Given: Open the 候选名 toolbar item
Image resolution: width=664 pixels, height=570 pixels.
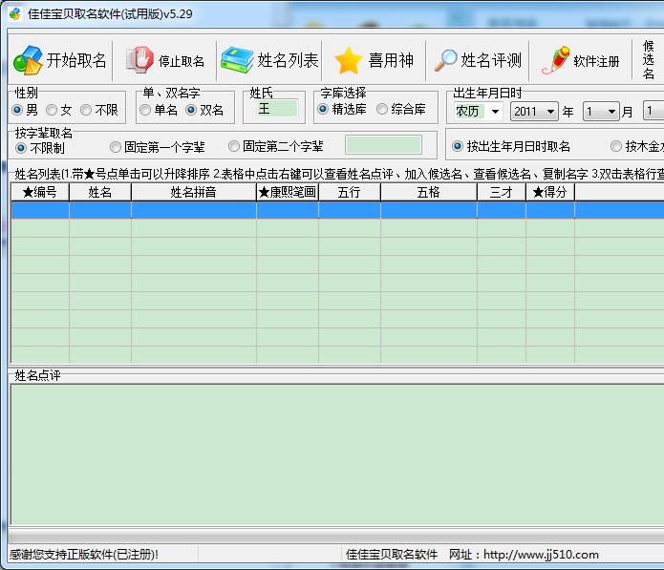Looking at the screenshot, I should (649, 60).
